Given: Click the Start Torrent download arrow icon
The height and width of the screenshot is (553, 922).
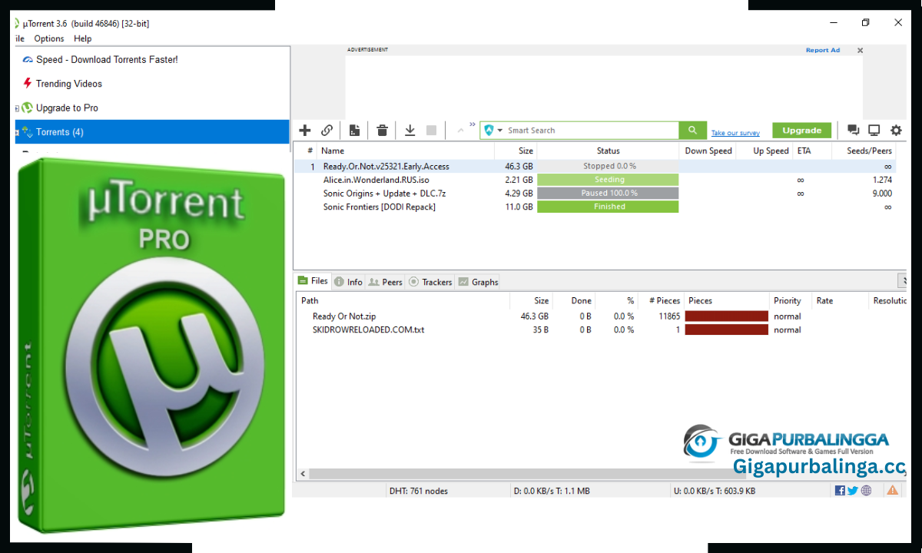Looking at the screenshot, I should 410,131.
